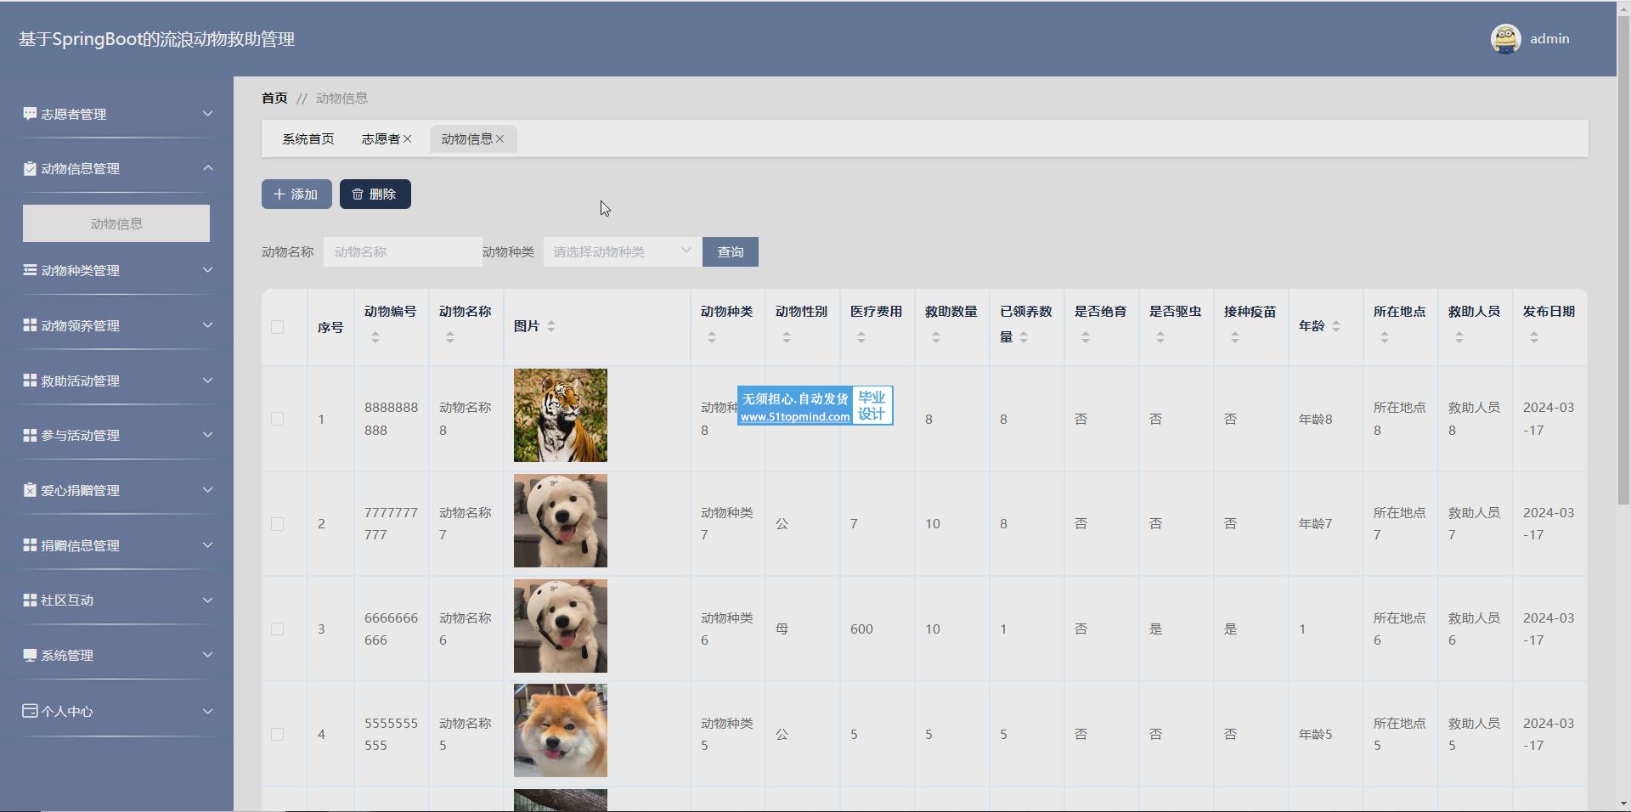The width and height of the screenshot is (1631, 812).
Task: Open the tiger picture in row 1
Action: click(x=561, y=415)
